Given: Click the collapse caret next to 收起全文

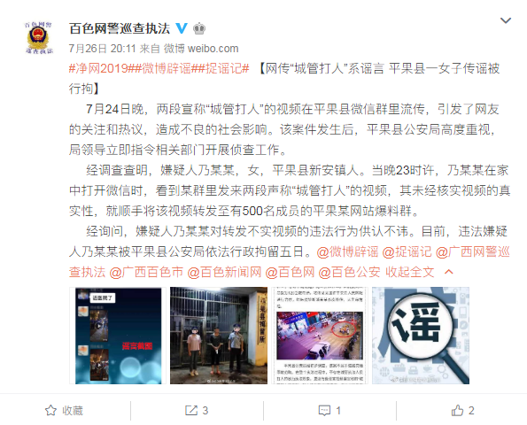Looking at the screenshot, I should pyautogui.click(x=449, y=272).
